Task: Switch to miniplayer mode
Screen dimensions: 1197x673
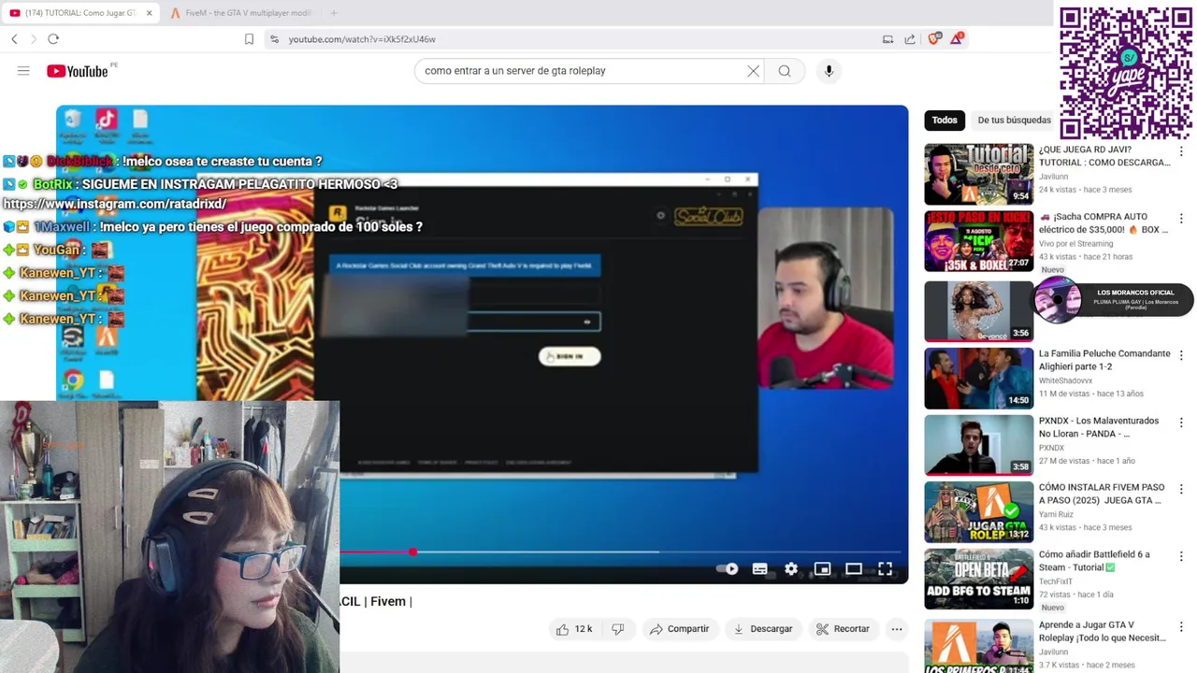Action: 822,569
